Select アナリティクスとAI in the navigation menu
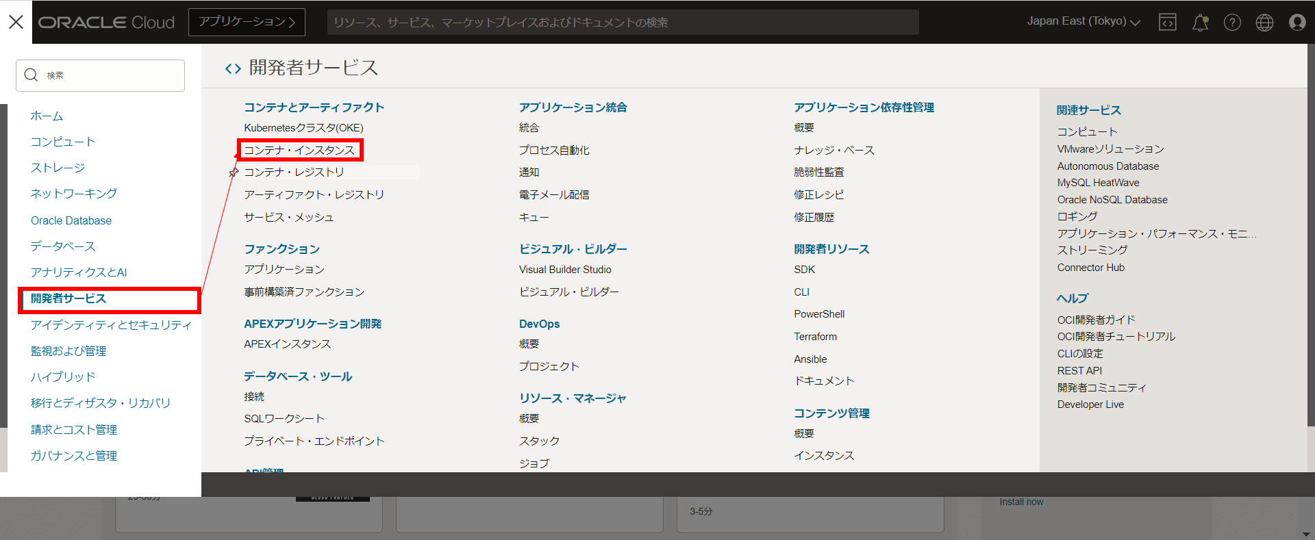The height and width of the screenshot is (540, 1315). tap(79, 272)
